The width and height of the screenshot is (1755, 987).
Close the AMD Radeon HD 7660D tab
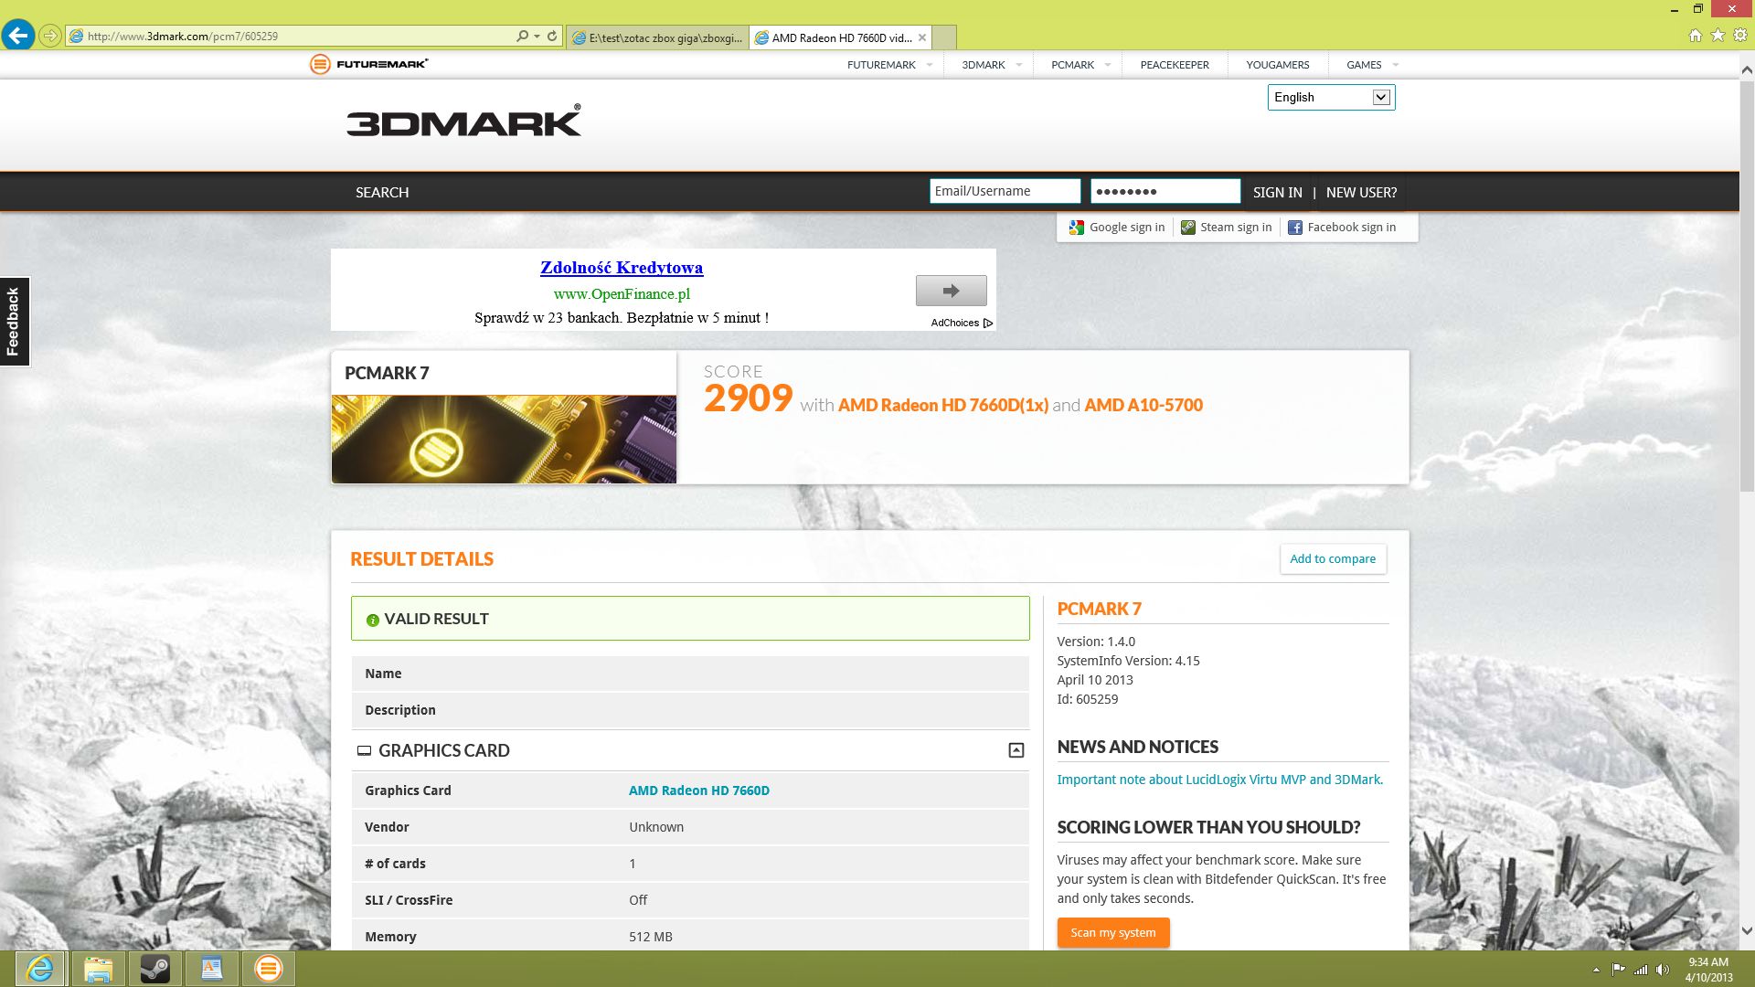click(x=922, y=37)
